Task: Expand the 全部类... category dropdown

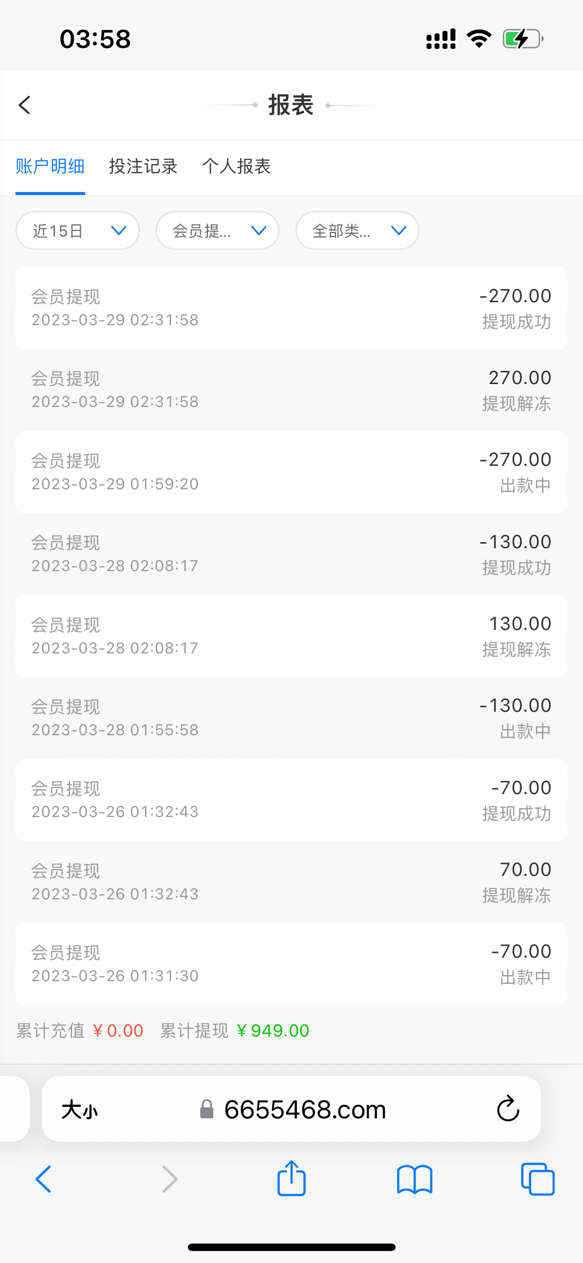Action: tap(357, 230)
